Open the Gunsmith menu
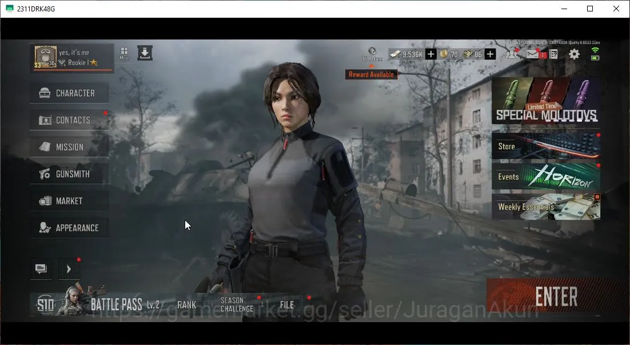This screenshot has width=630, height=345. [69, 174]
